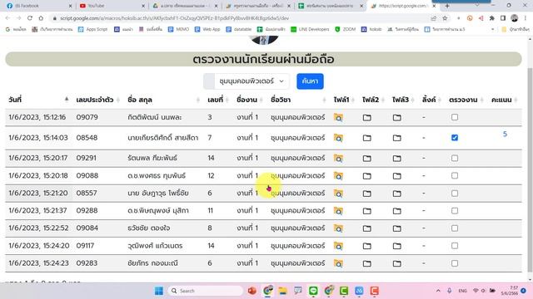The width and height of the screenshot is (533, 299).
Task: Open file 2 folder for student 09283
Action: (x=366, y=263)
